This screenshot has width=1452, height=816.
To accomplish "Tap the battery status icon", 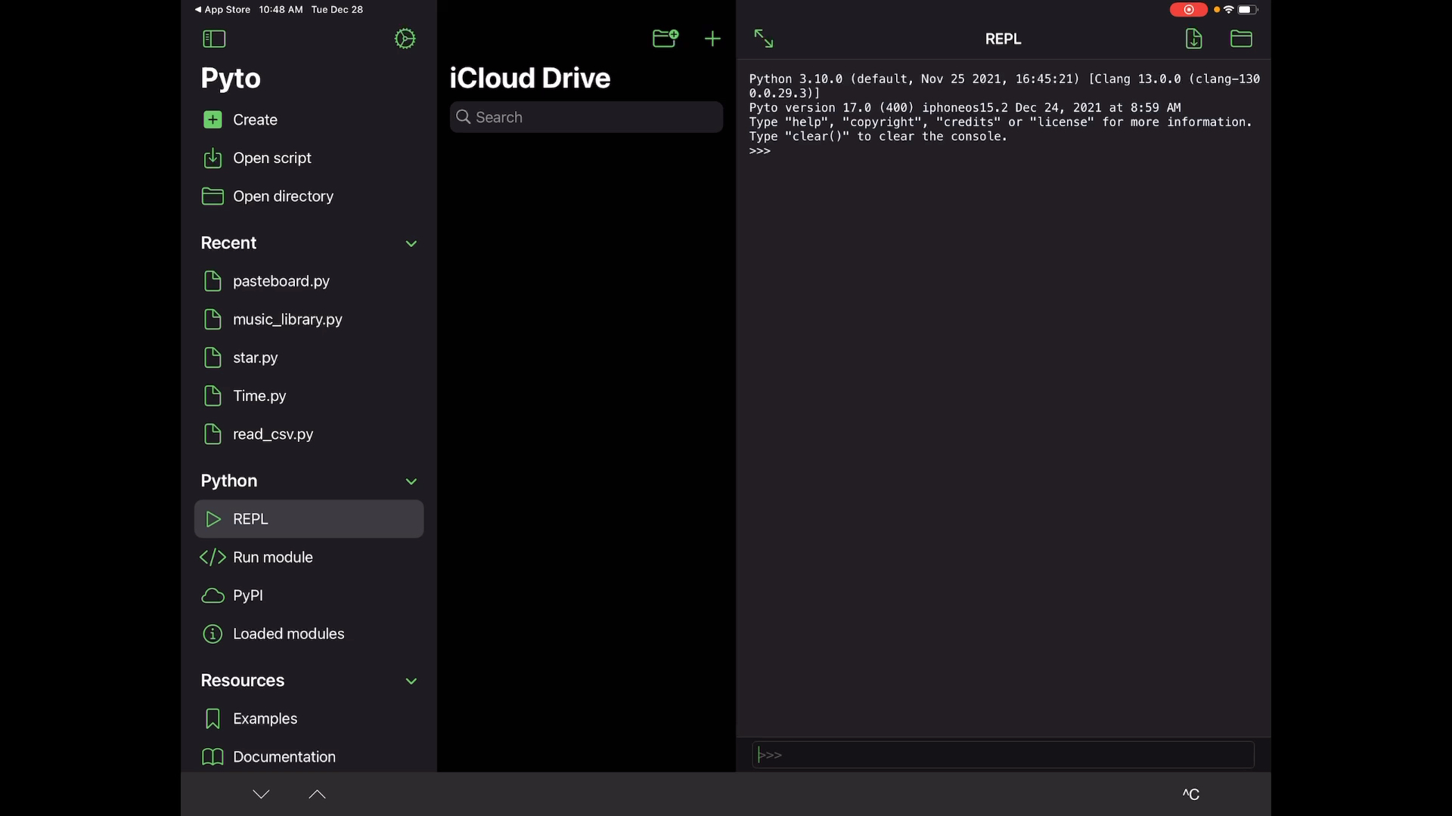I will click(1247, 10).
